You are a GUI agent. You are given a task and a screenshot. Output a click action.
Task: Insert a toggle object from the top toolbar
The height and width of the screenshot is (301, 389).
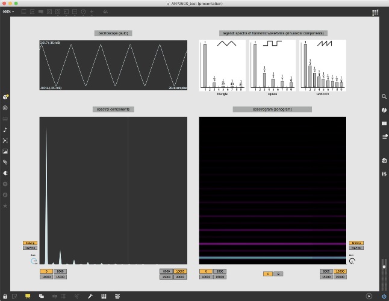point(49,11)
